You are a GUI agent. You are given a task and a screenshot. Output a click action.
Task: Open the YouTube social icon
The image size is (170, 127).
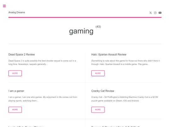(160, 13)
